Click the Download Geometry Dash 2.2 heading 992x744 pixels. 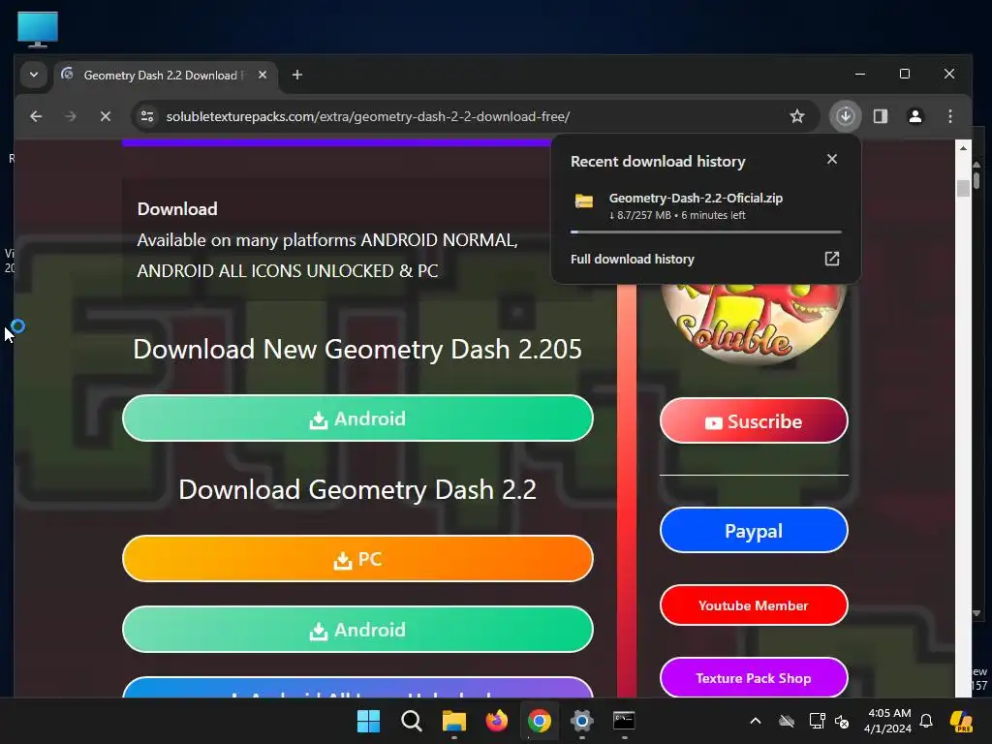[357, 489]
